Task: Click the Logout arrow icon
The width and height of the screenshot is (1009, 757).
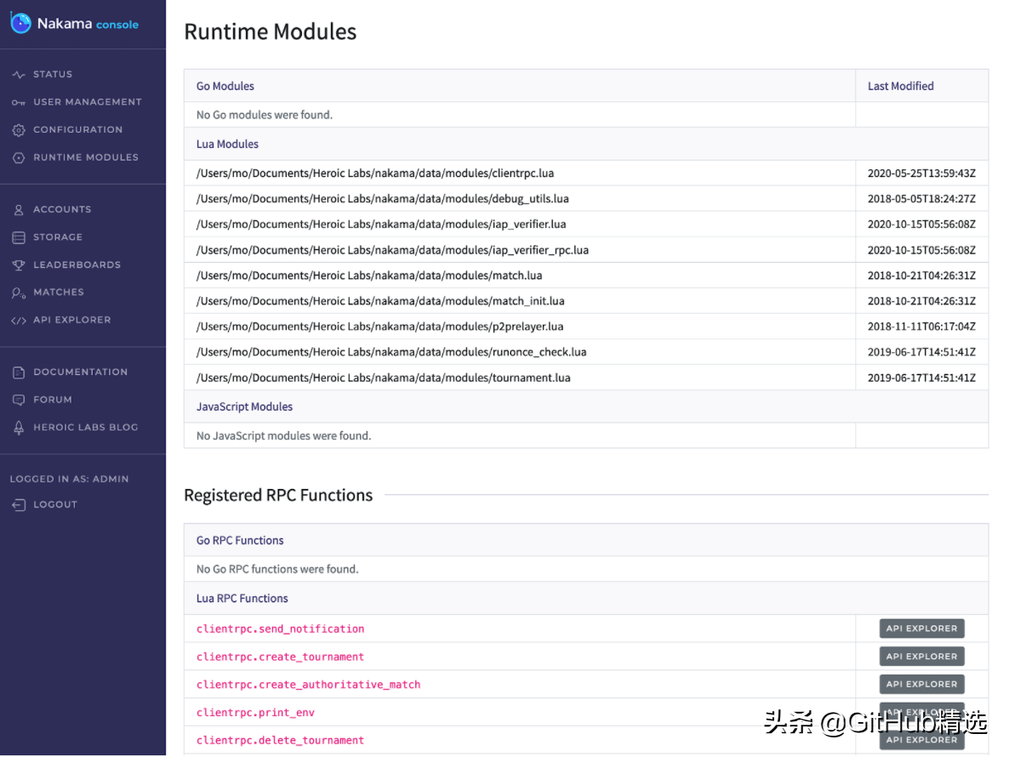Action: click(19, 505)
